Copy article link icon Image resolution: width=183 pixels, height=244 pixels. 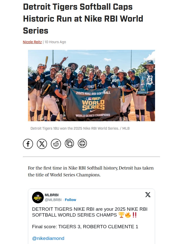(x=69, y=143)
